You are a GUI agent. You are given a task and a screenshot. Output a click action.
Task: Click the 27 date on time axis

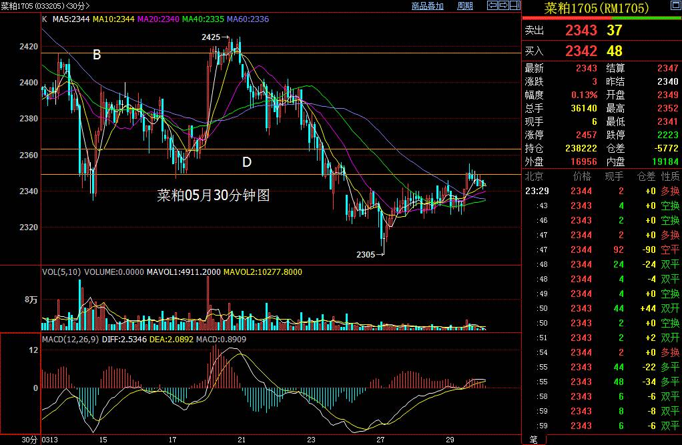click(x=380, y=440)
